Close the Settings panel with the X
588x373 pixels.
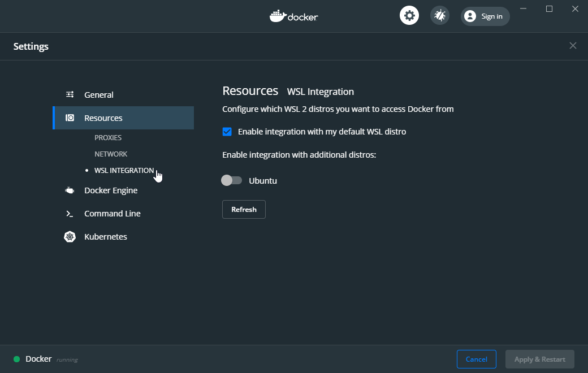[x=573, y=46]
